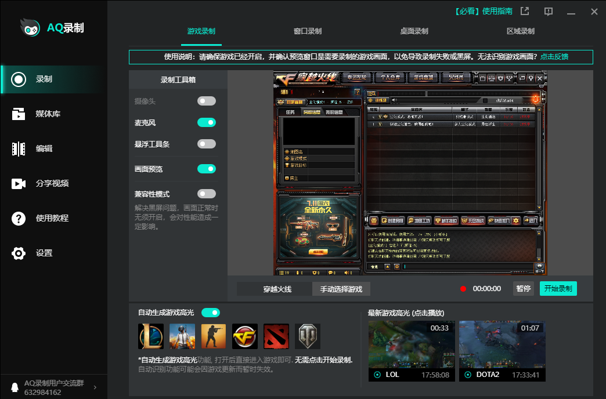Switch to the 窗口录制 tab

[x=308, y=31]
